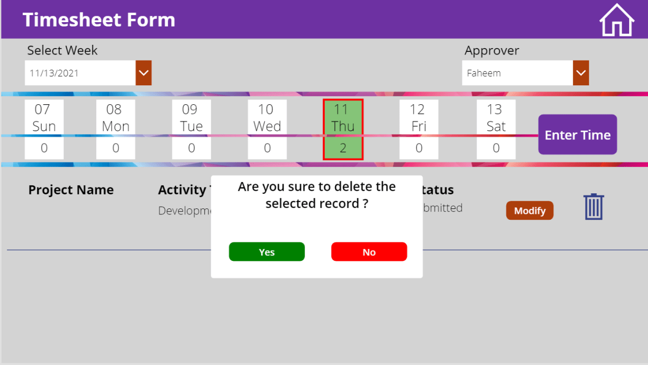Select the Friday 12 day tile
This screenshot has width=648, height=365.
click(418, 118)
